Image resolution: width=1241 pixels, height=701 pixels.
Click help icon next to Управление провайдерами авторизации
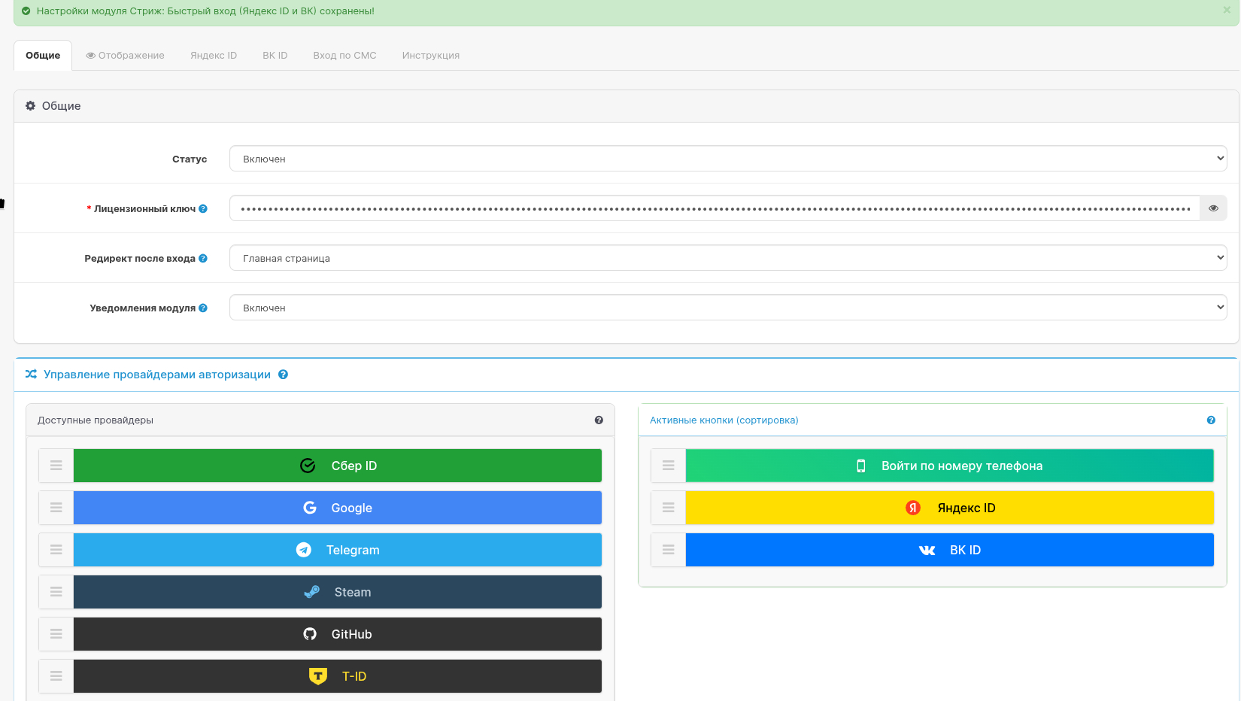coord(284,375)
